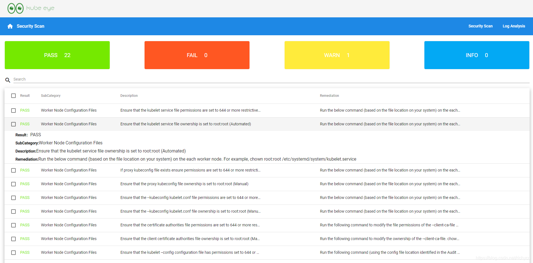The image size is (533, 263).
Task: Open Security Scan in top-right navigation
Action: 480,26
